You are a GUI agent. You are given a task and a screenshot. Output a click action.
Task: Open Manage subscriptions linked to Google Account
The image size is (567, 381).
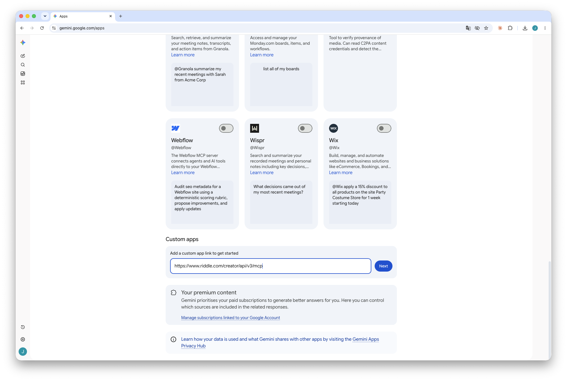[230, 318]
